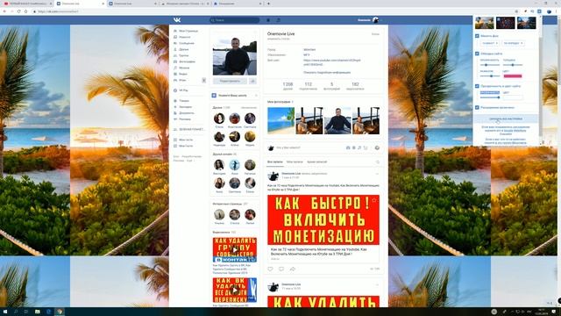Click the Chrome icon in the taskbar
This screenshot has height=316, width=561.
point(60,312)
